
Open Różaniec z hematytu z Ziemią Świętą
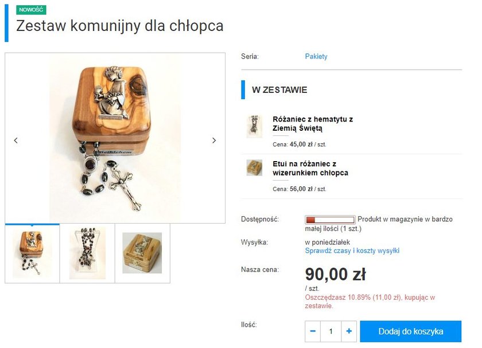(313, 123)
